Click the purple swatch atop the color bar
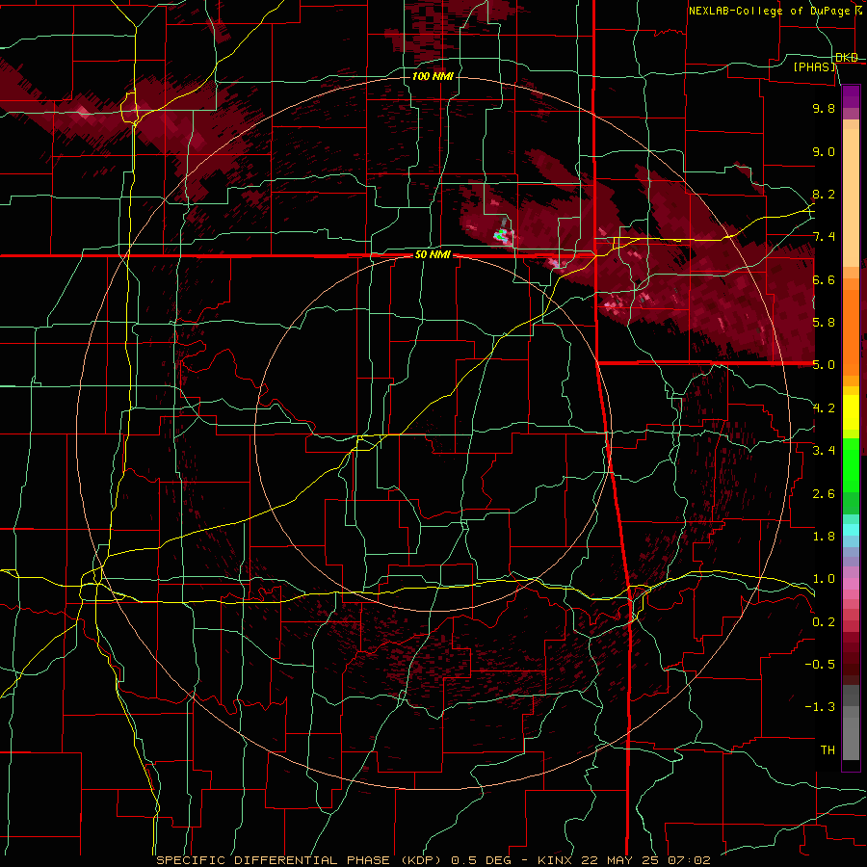This screenshot has width=867, height=867. (851, 96)
